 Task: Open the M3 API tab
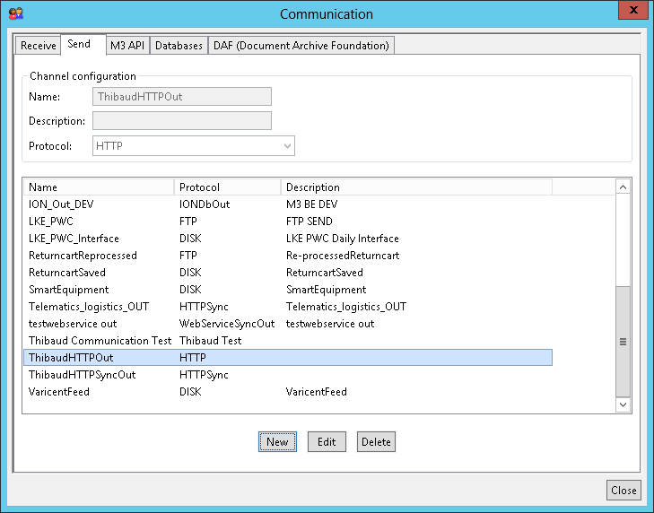pos(126,46)
